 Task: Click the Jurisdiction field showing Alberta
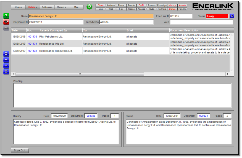(x=127, y=22)
